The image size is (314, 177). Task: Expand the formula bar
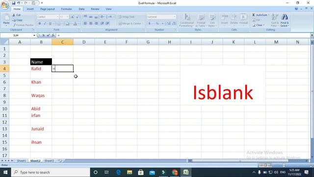tap(312, 35)
